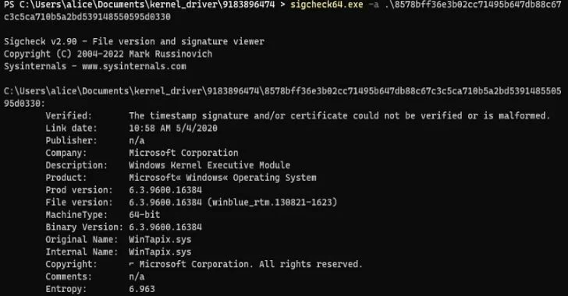Click the All rights reserved copyright text
568x296 pixels.
point(311,264)
